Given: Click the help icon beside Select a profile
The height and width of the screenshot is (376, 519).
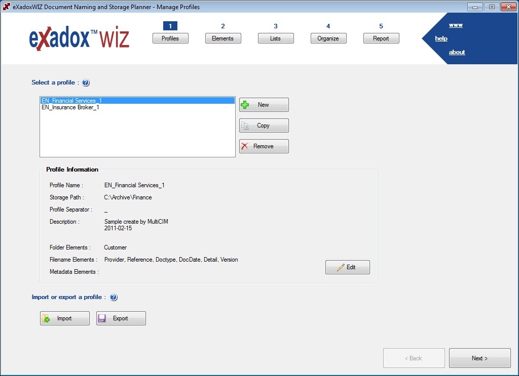Looking at the screenshot, I should tap(86, 82).
